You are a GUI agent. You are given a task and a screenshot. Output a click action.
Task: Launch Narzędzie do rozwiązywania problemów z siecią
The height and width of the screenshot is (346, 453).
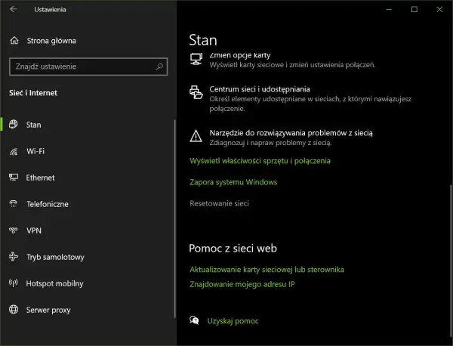[291, 133]
